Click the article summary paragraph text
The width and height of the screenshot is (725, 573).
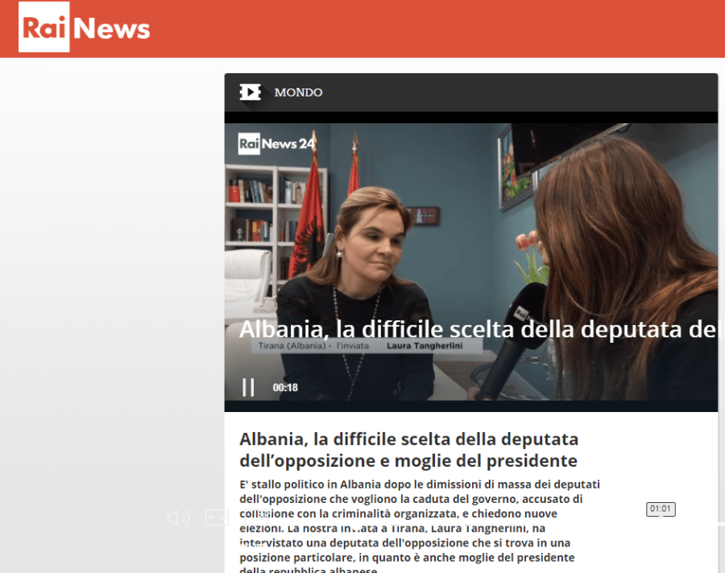coord(420,527)
